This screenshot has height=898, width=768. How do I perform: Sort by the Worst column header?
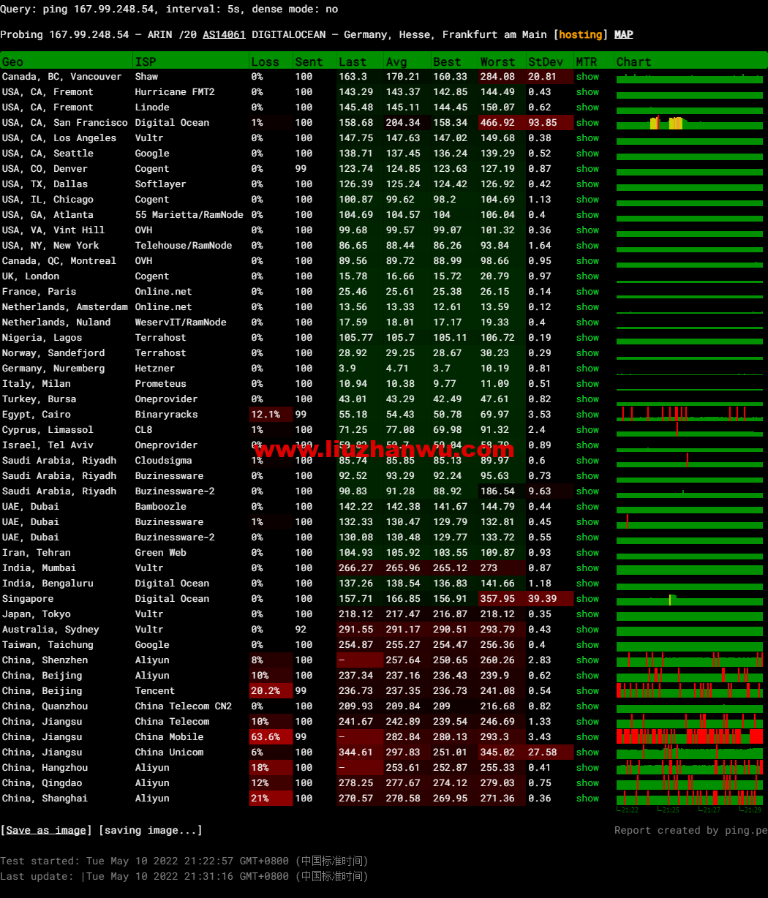point(497,61)
